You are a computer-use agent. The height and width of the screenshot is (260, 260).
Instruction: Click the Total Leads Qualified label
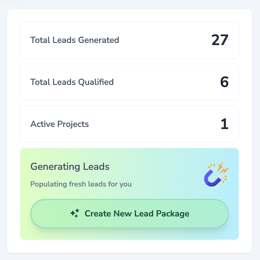[x=72, y=82]
